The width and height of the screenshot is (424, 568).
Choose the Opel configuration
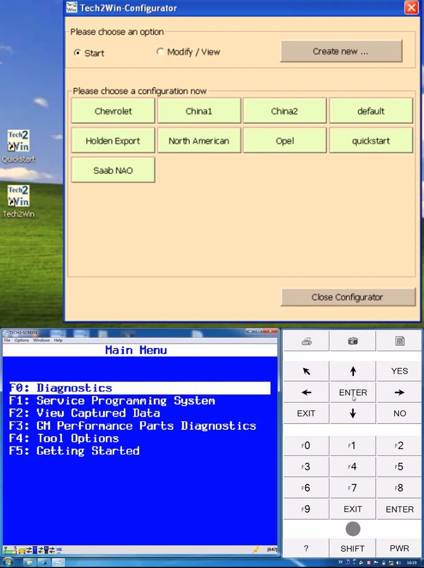coord(284,140)
